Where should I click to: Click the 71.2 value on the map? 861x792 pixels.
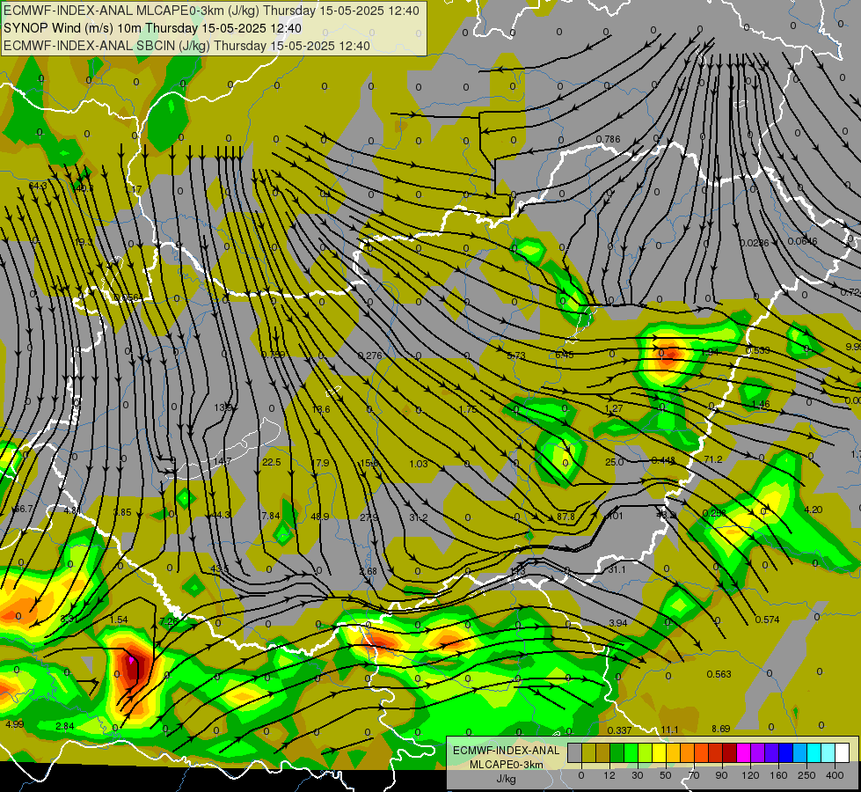(x=712, y=459)
